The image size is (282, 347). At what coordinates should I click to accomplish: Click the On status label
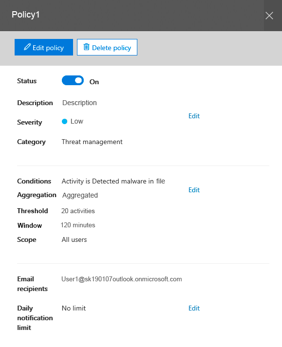pyautogui.click(x=94, y=82)
